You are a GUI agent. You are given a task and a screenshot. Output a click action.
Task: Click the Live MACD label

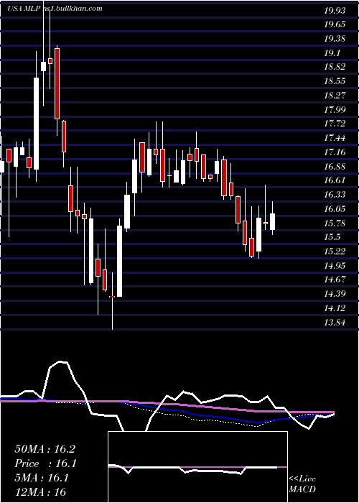(302, 484)
